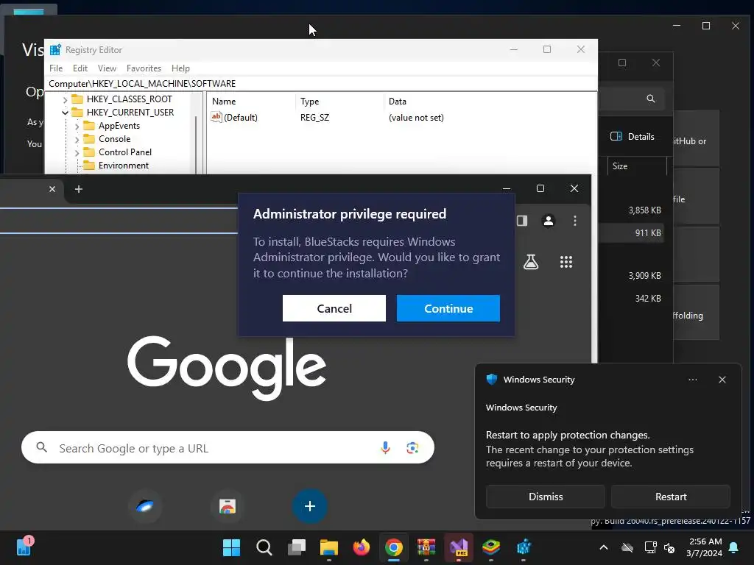Switch to Chrome on taskbar
Viewport: 754px width, 565px height.
click(x=394, y=547)
